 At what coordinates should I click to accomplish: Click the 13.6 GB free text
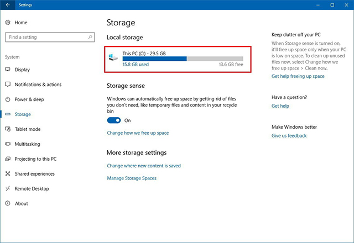pos(231,65)
